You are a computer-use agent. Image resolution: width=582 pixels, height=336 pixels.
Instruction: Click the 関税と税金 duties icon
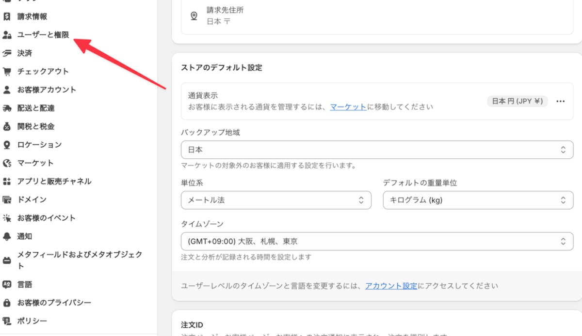(x=7, y=126)
